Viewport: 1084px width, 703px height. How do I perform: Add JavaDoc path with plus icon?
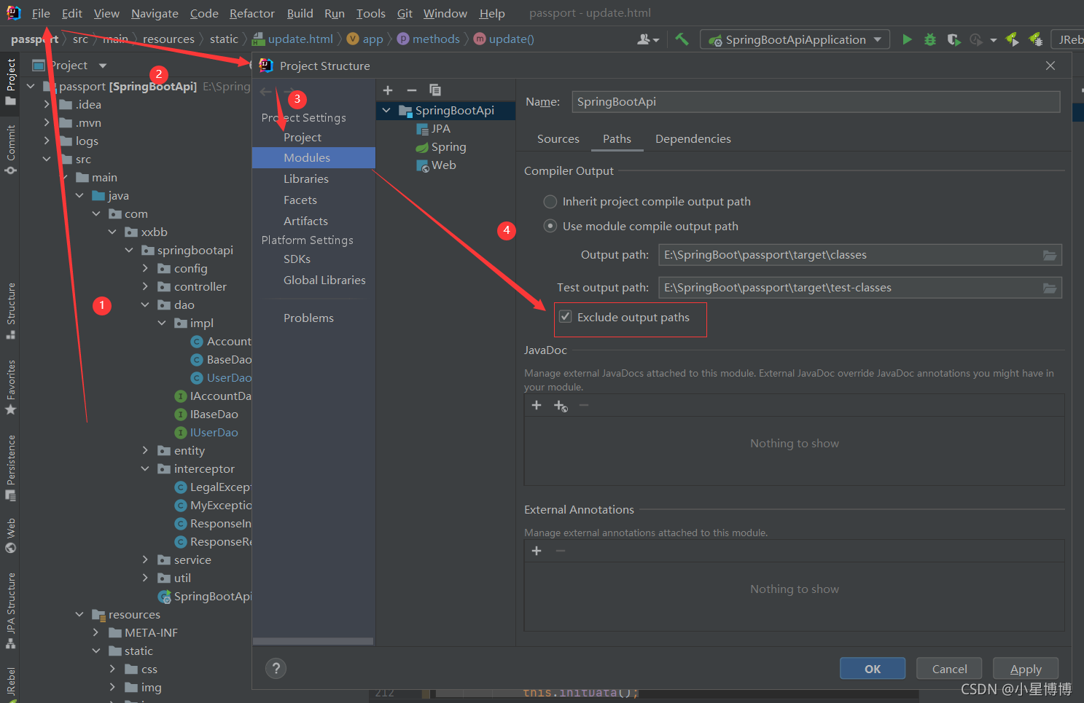click(x=537, y=405)
